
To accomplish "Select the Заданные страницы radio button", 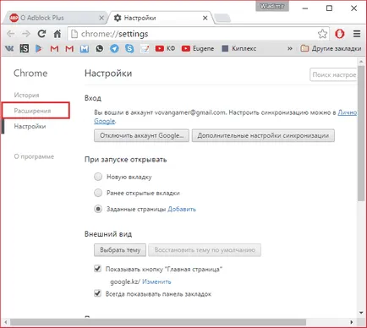I will pyautogui.click(x=98, y=209).
